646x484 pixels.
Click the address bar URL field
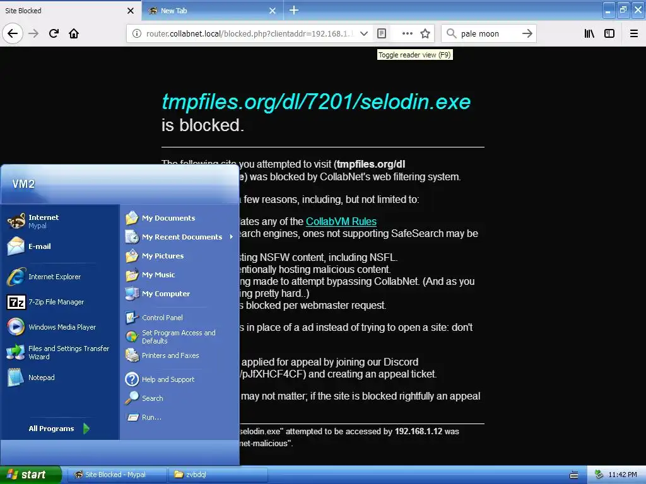pos(250,33)
